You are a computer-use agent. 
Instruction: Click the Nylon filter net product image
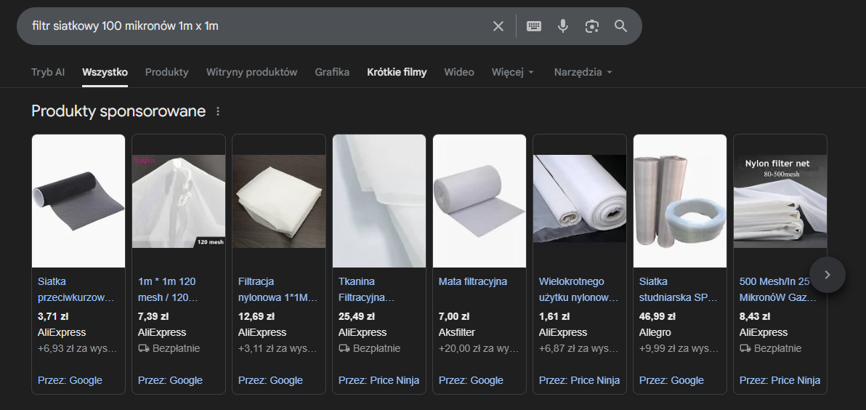tap(780, 201)
